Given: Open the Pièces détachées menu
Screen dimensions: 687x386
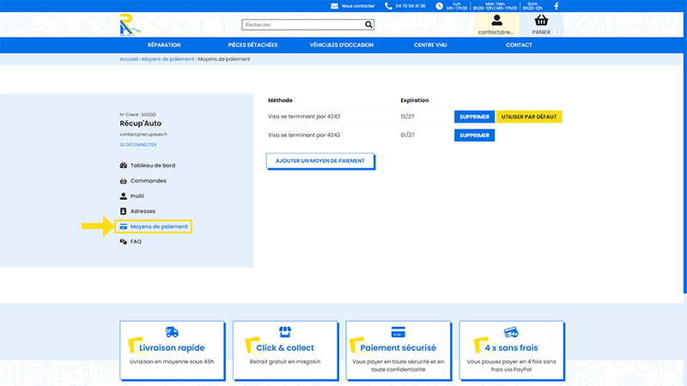Looking at the screenshot, I should (x=252, y=45).
